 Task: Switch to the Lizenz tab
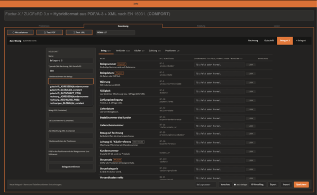coord(277,26)
